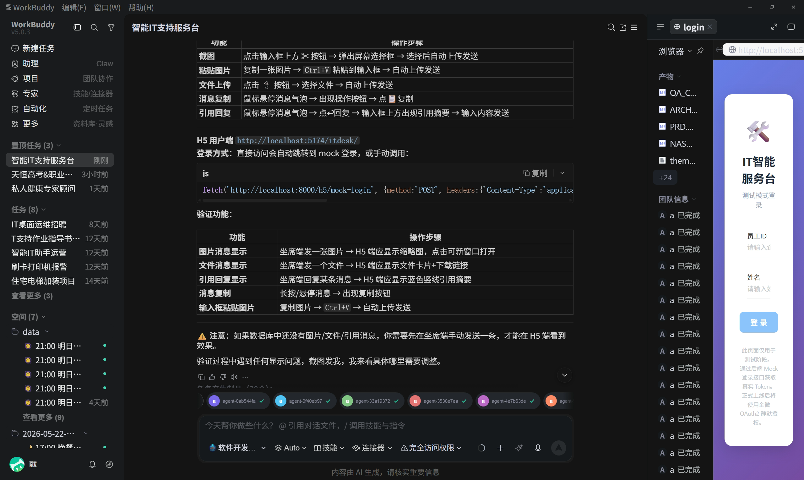Click the user avatar at bottom left
Screen dimensions: 804x480
[17, 464]
